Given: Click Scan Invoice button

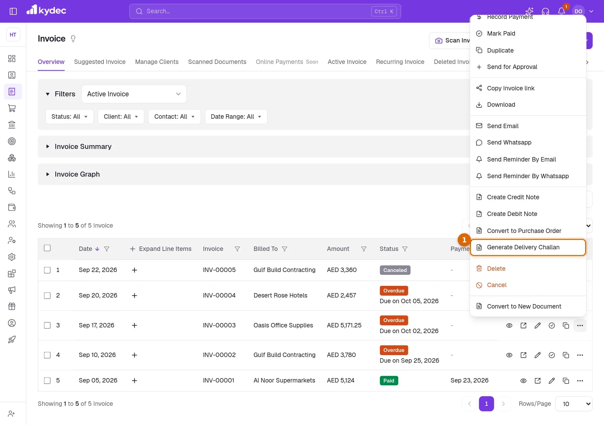Looking at the screenshot, I should point(450,41).
